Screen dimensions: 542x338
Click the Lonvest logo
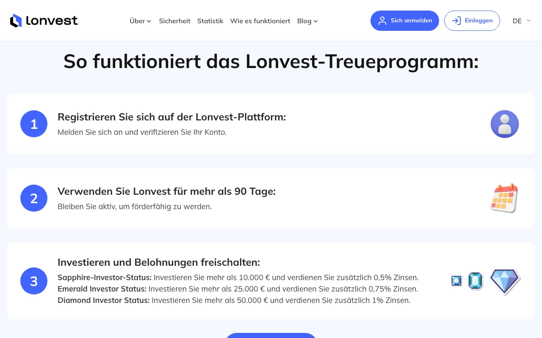[x=44, y=21]
